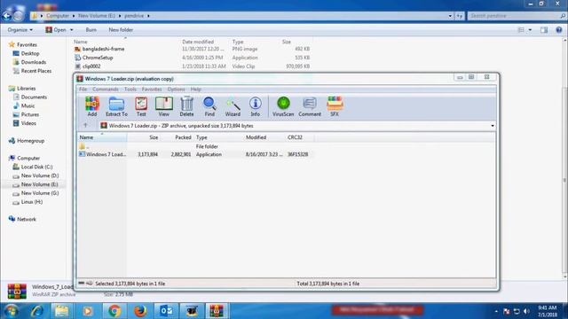Open Recent Places in sidebar
This screenshot has height=319, width=568.
(36, 71)
